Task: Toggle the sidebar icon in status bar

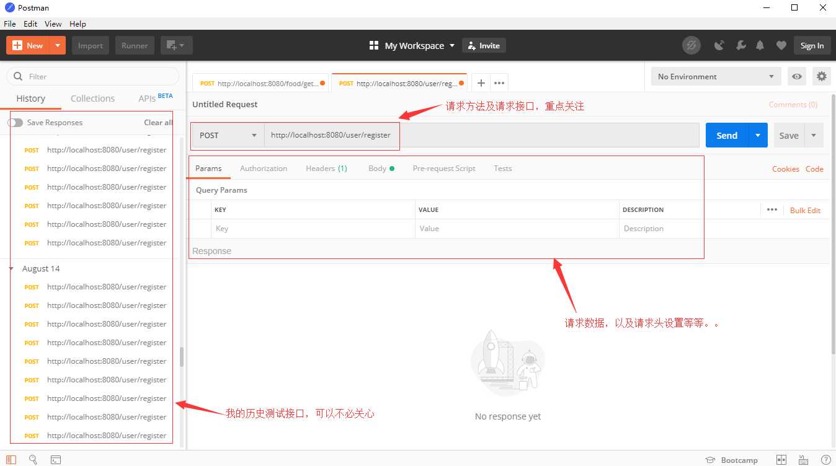Action: [x=11, y=460]
